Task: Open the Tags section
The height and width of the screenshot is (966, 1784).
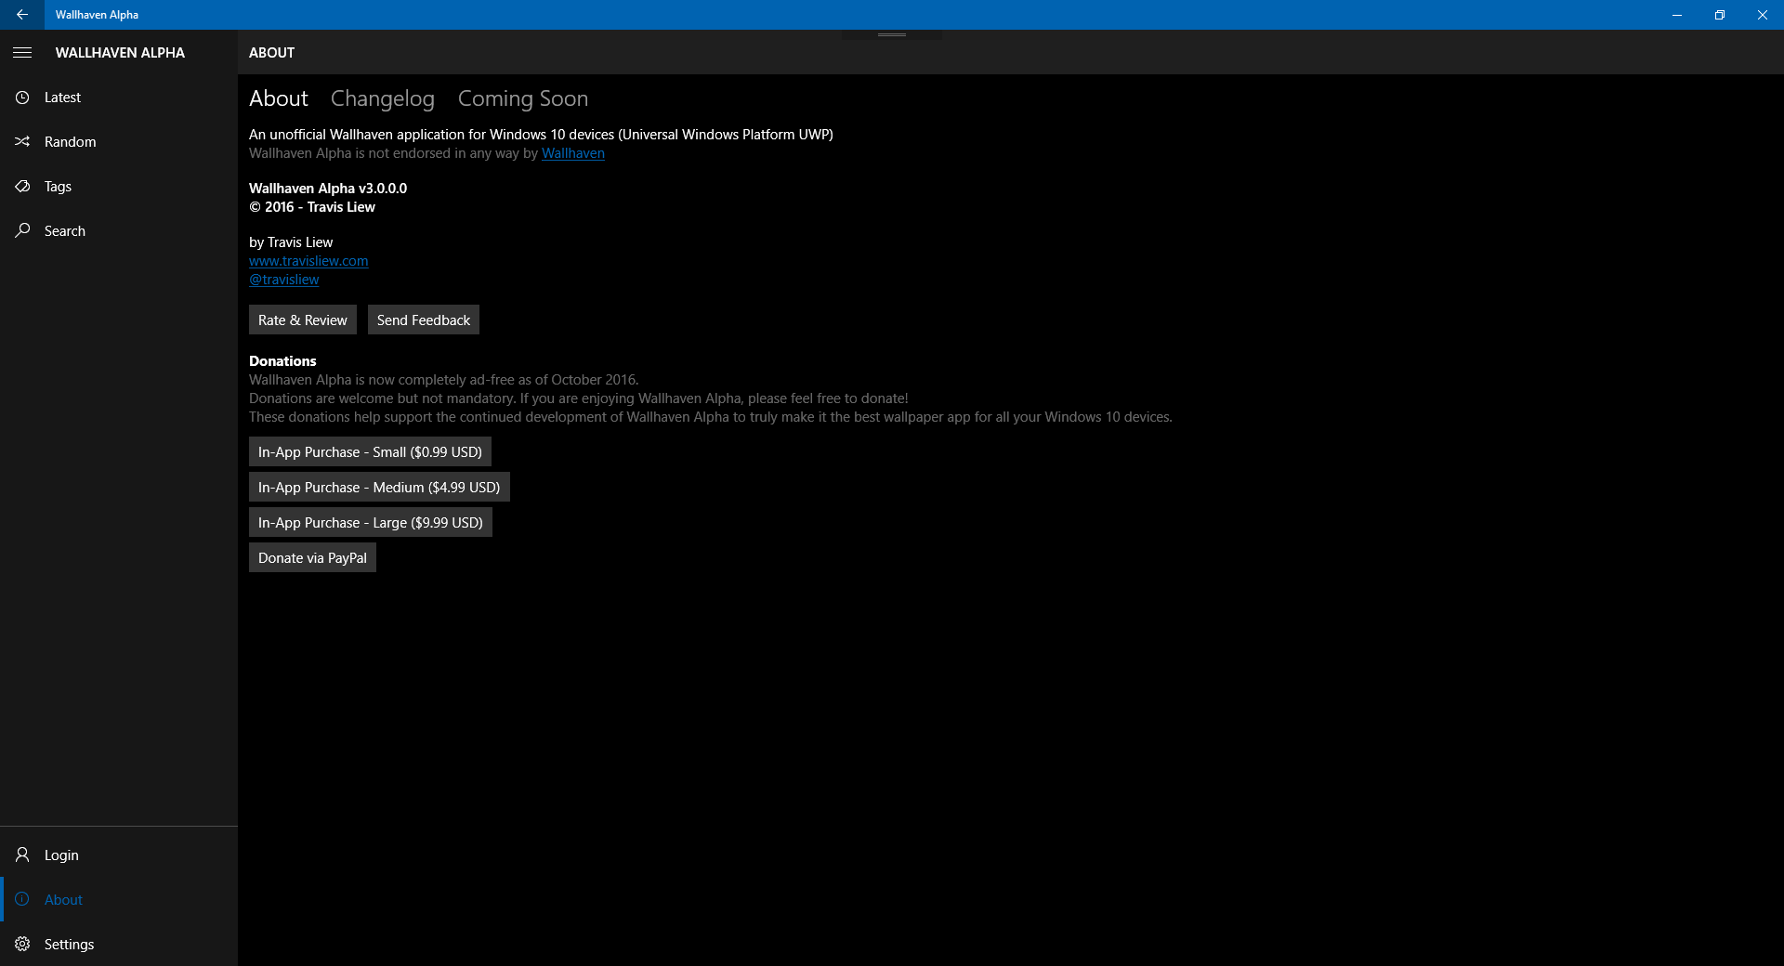Action: tap(119, 187)
